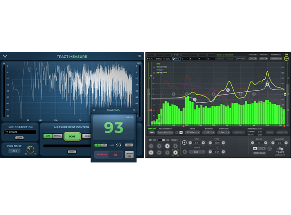Select band 5 button
Viewport: 291px width, 215px height.
point(151,152)
